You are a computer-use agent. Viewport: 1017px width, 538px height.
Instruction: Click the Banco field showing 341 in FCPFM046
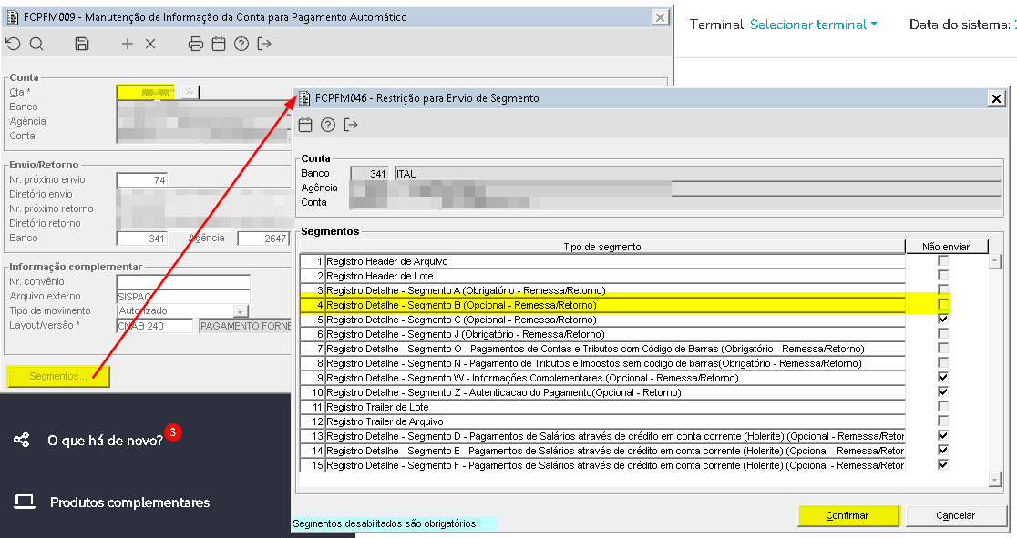(369, 174)
